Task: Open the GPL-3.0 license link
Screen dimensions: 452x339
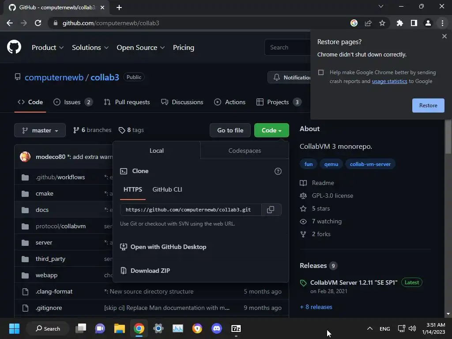Action: [332, 196]
